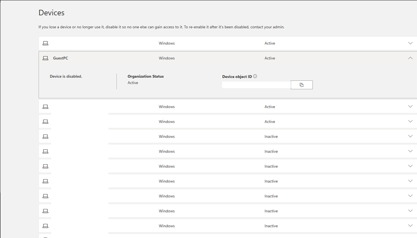The width and height of the screenshot is (417, 238).
Task: Click the Active status in the GuestPC header row
Action: click(x=270, y=58)
